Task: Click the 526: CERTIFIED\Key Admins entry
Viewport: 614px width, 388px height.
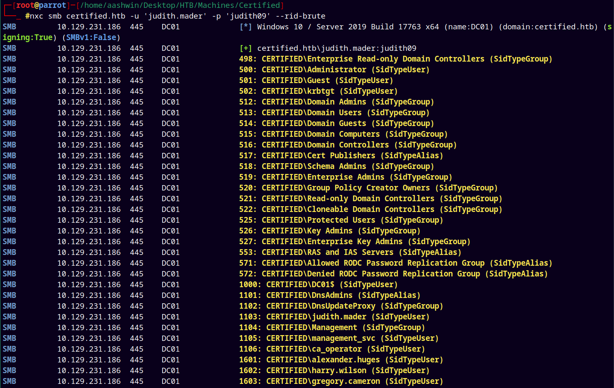Action: pos(330,231)
